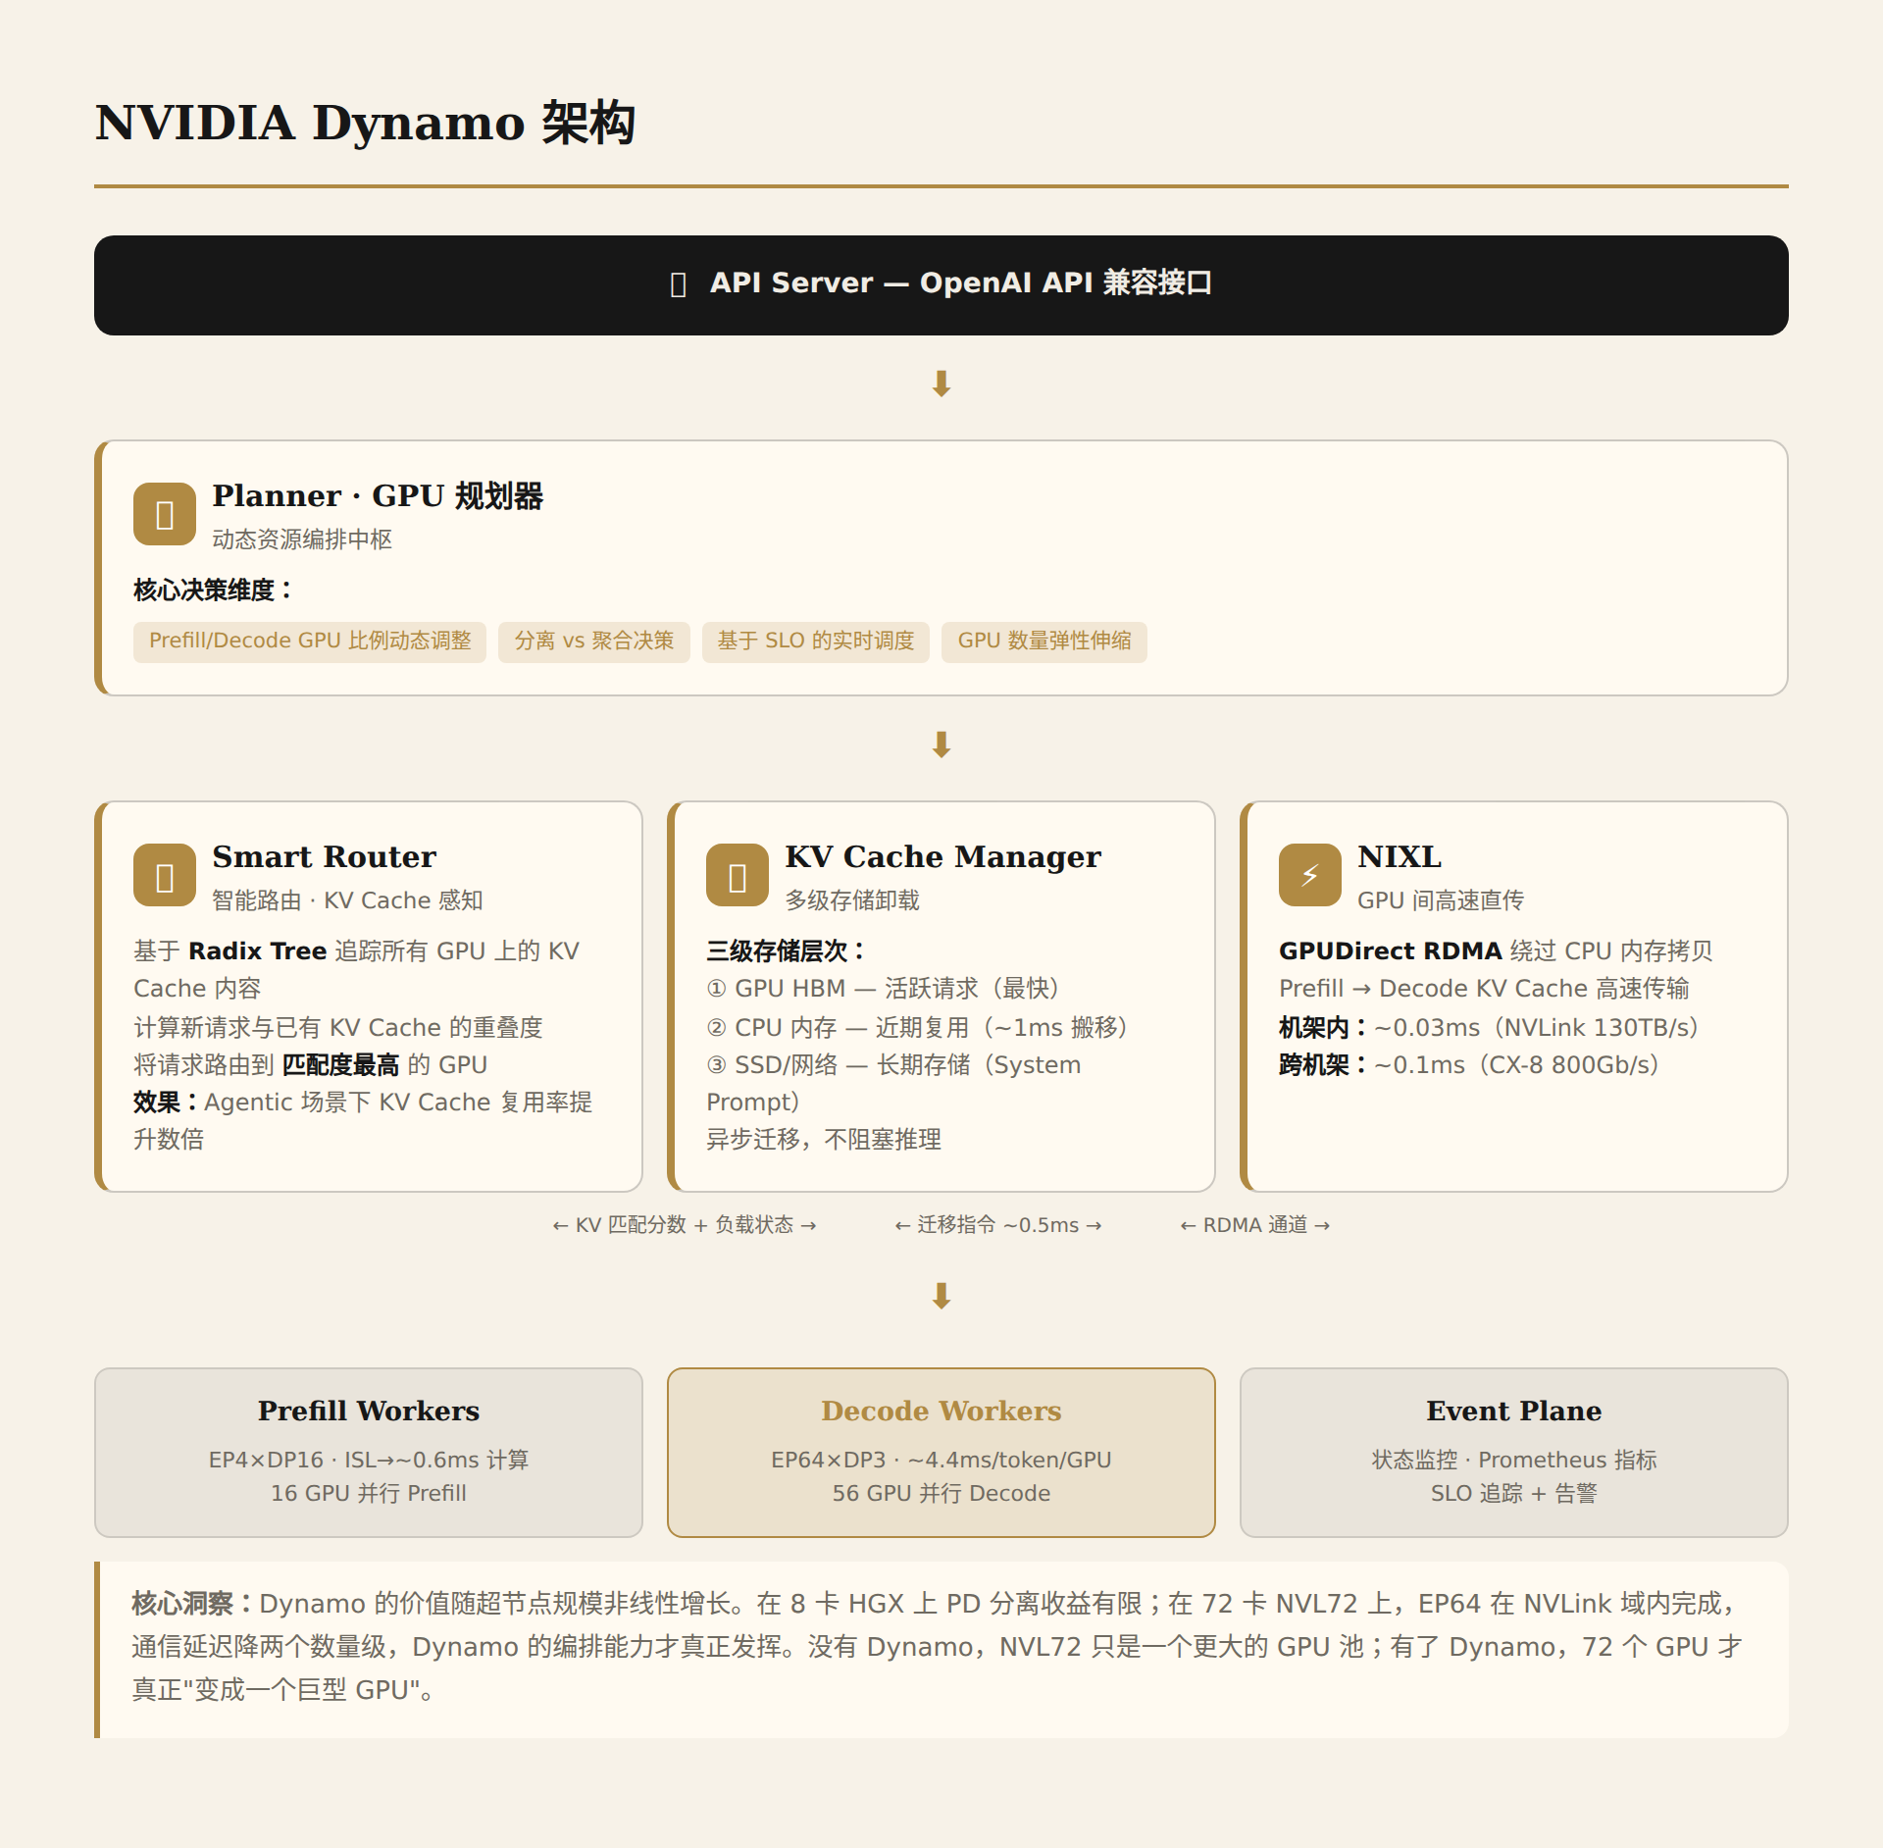Click the Smart Router heading
1883x1848 pixels.
coord(324,857)
